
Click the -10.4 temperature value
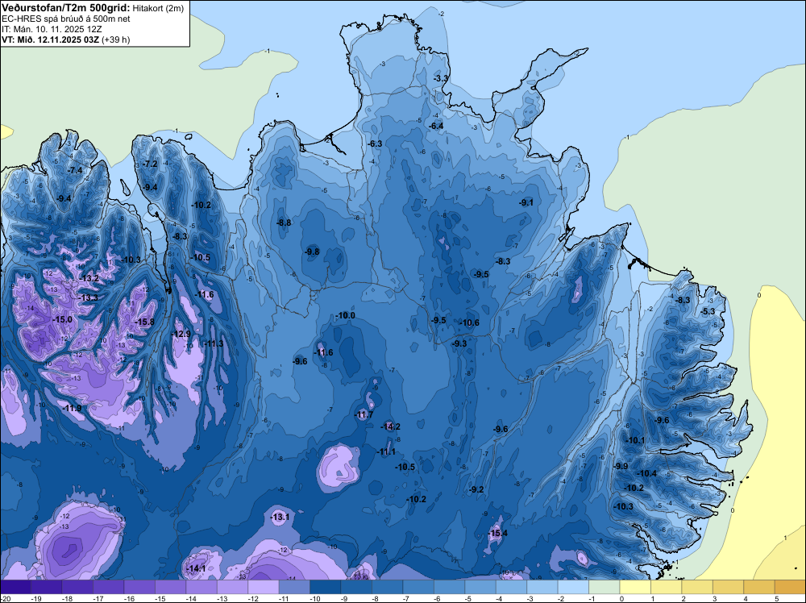[x=647, y=473]
